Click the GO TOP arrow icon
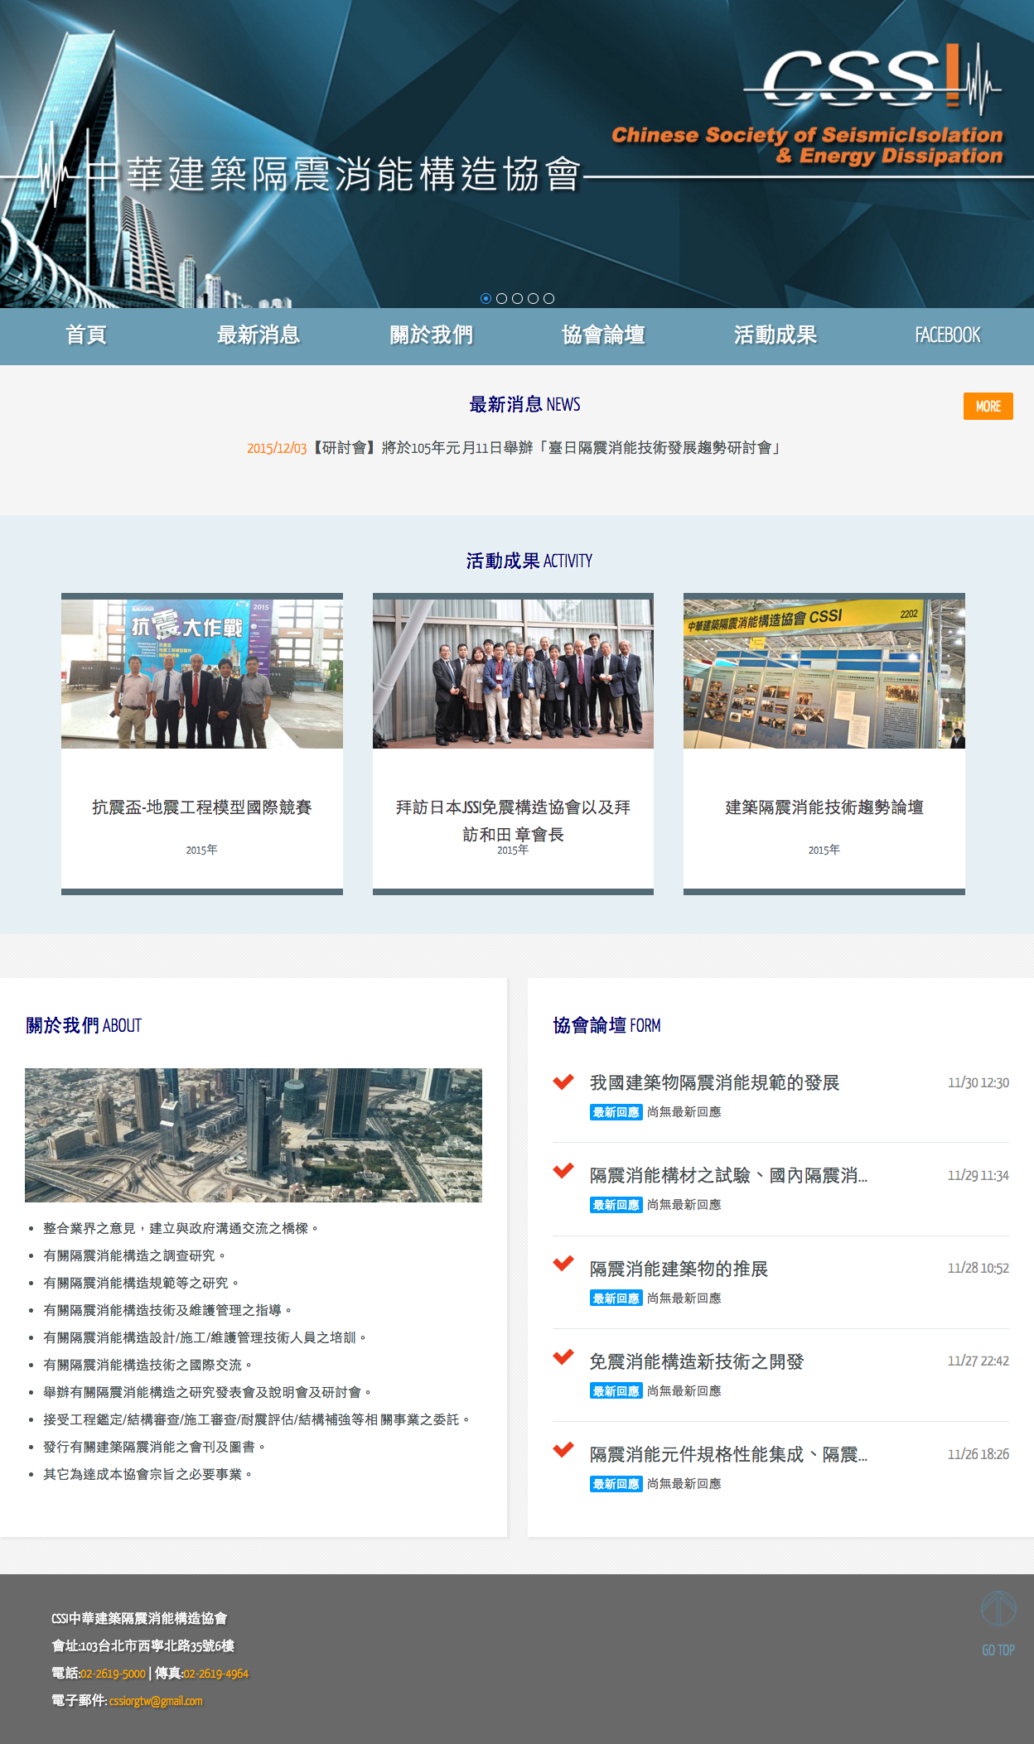The image size is (1034, 1744). coord(998,1610)
